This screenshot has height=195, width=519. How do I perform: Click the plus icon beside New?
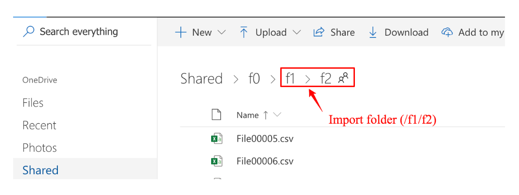(181, 32)
